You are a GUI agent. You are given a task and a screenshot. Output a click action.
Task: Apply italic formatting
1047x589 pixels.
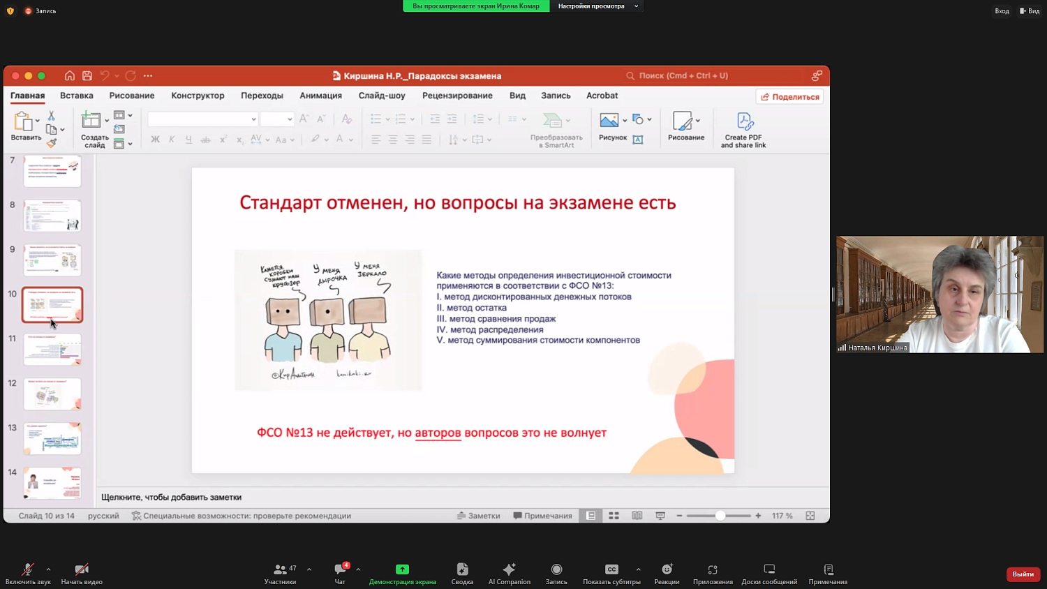172,139
